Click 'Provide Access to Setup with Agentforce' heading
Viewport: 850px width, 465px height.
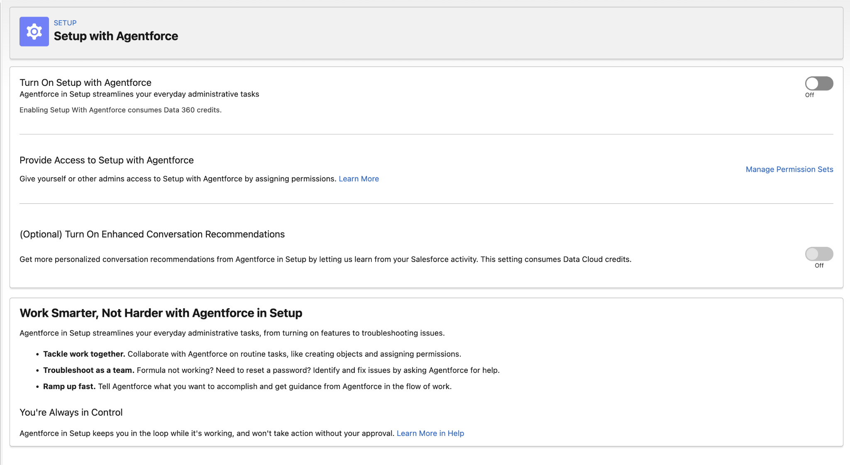(x=107, y=160)
